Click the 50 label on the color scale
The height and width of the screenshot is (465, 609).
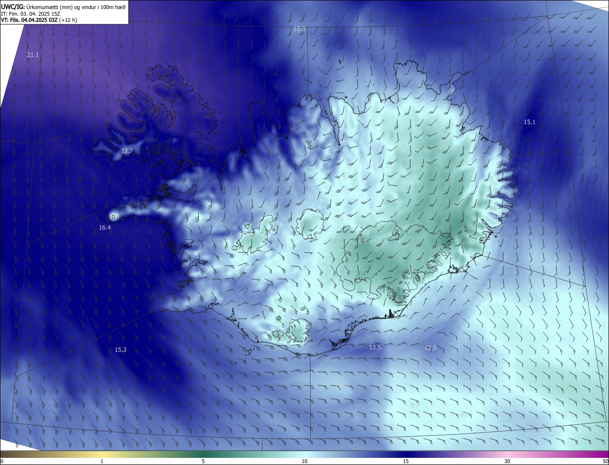point(605,461)
